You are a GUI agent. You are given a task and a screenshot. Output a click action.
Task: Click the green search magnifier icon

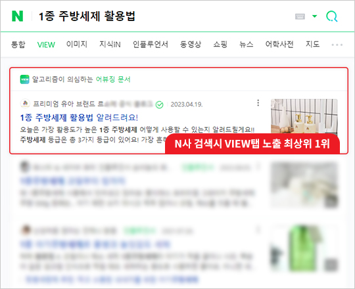[x=332, y=16]
